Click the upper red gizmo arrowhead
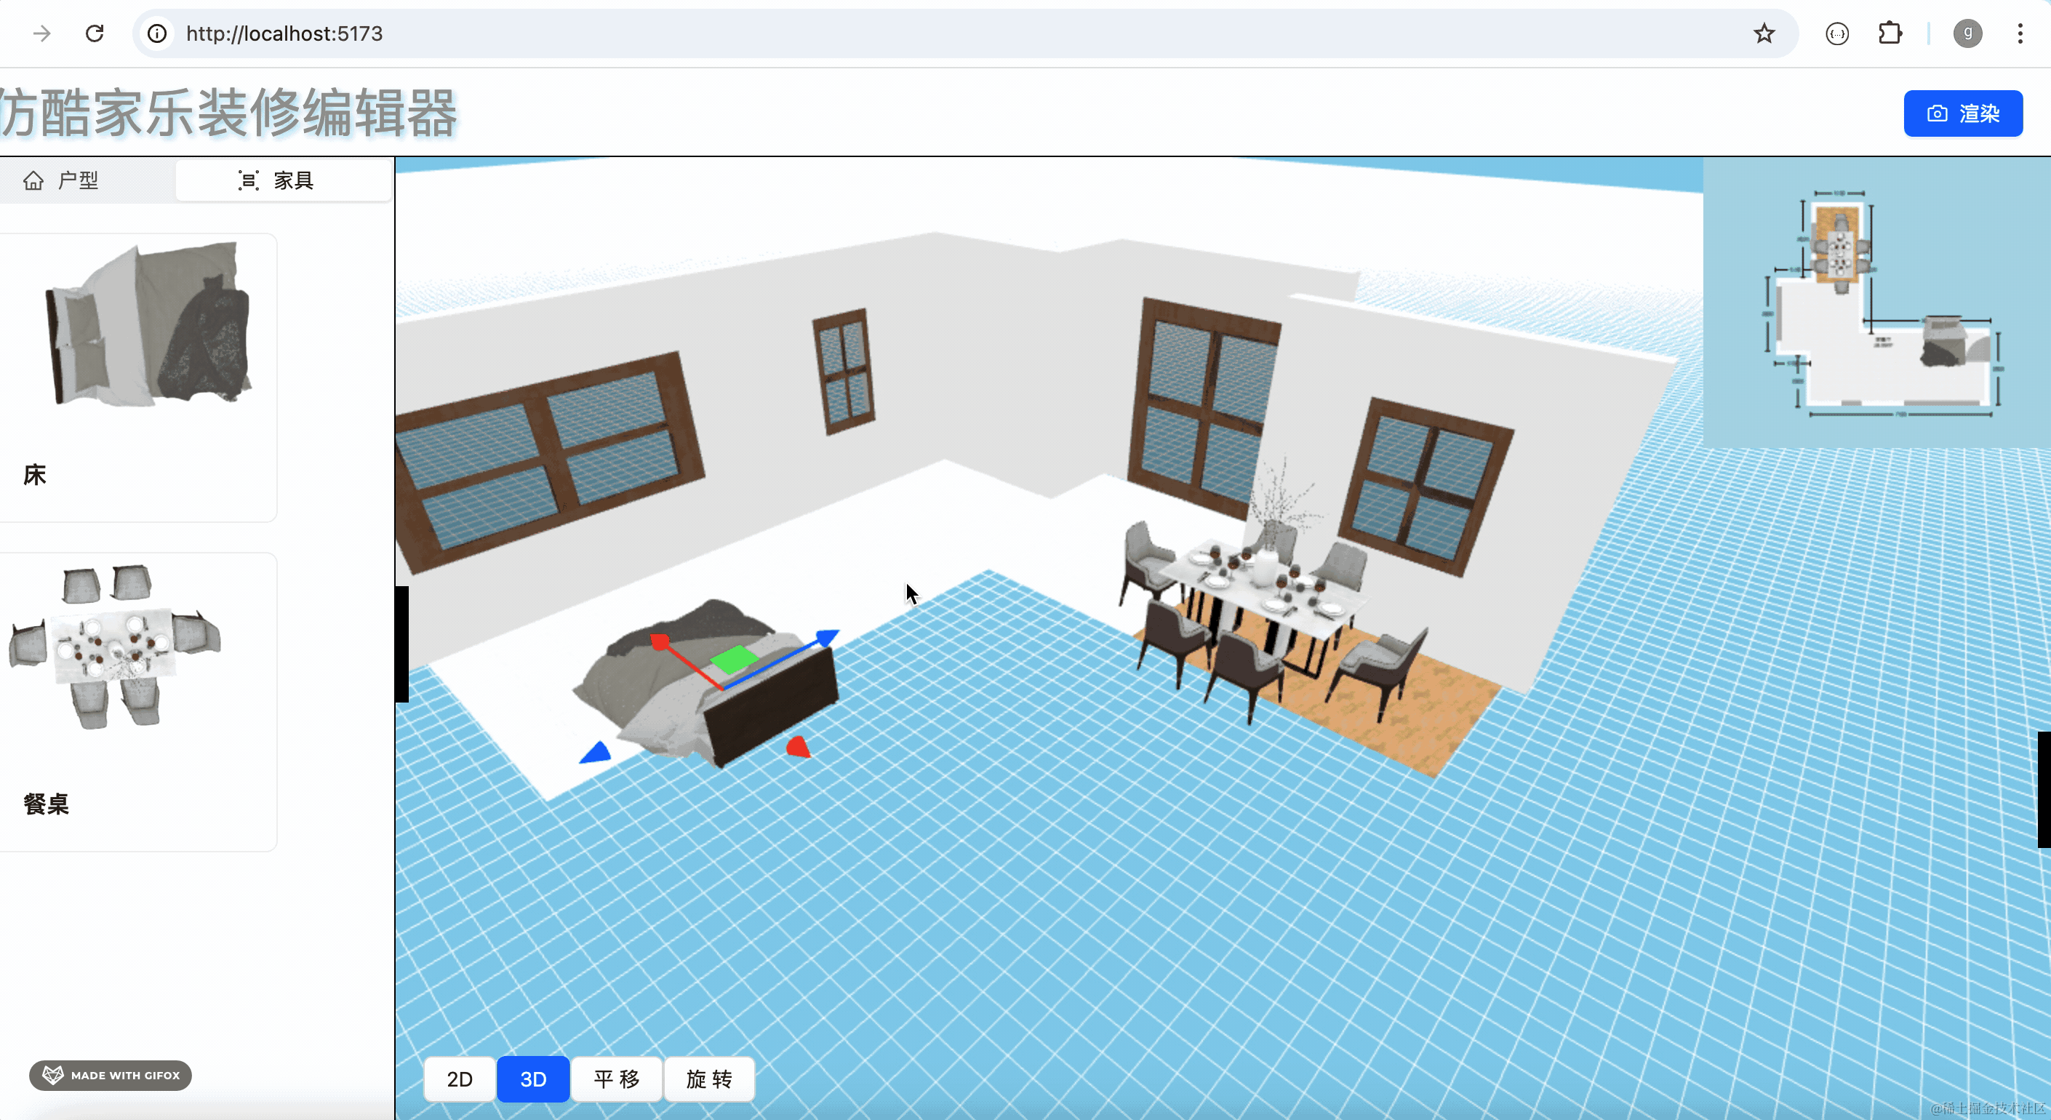The height and width of the screenshot is (1120, 2051). coord(660,641)
